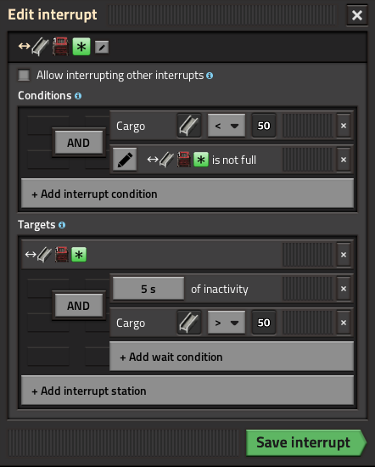Open the less-than comparator dropdown
Screen dimensions: 375x467
click(227, 126)
